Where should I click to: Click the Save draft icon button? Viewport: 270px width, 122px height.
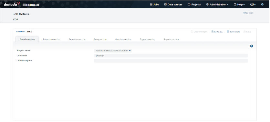tap(234, 32)
